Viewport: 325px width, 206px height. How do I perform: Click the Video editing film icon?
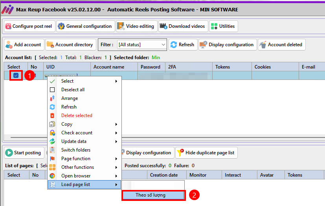(x=121, y=26)
